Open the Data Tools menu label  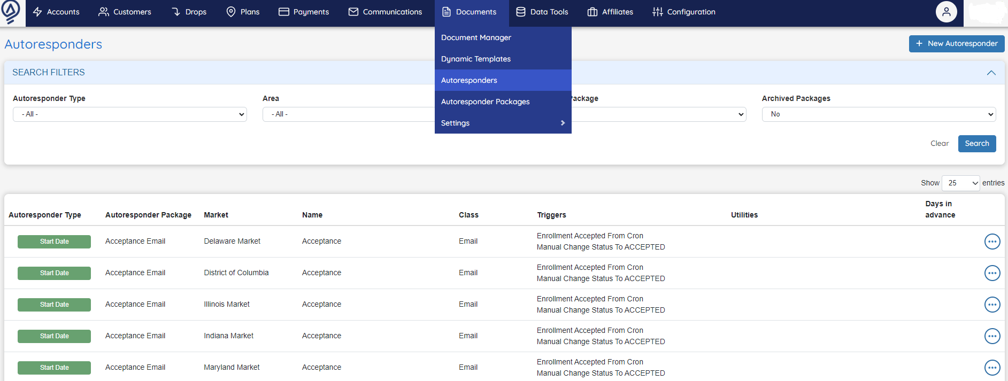tap(549, 12)
